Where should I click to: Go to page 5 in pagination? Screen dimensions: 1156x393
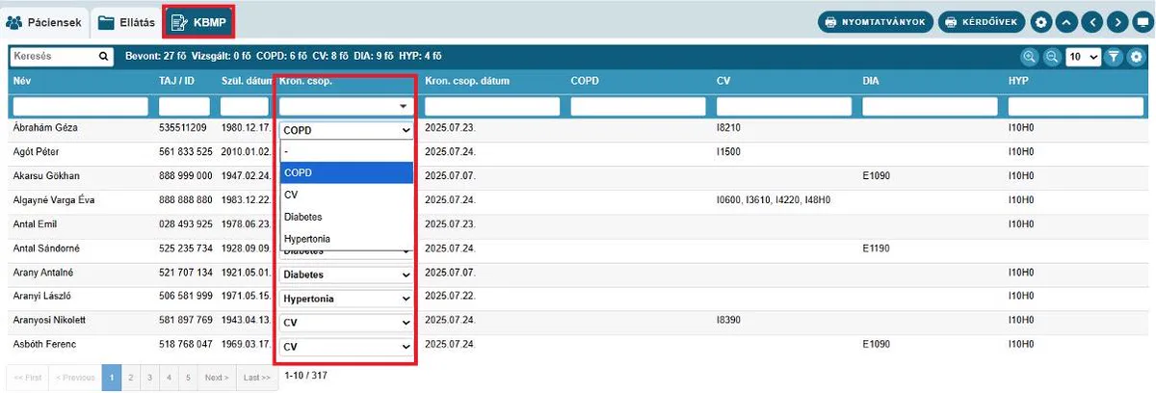[187, 378]
